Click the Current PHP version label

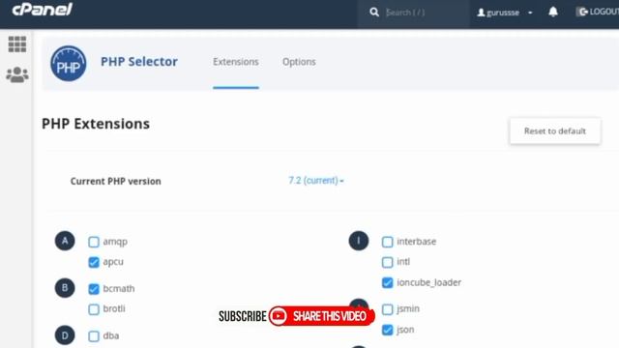point(116,181)
